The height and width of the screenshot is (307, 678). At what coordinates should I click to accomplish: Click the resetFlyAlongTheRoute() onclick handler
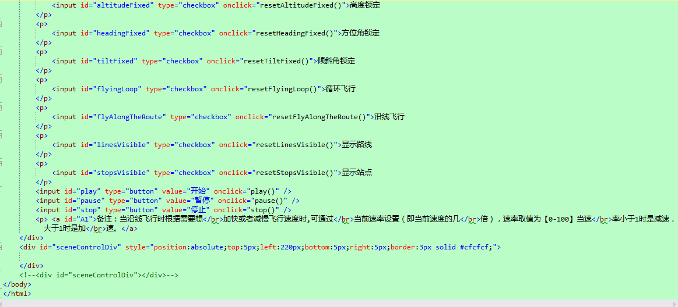319,117
